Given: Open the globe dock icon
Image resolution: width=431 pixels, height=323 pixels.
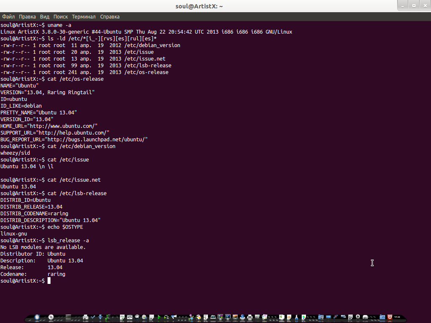Looking at the screenshot, I should pos(242,317).
